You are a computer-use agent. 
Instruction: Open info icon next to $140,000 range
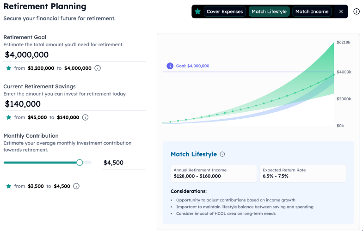click(x=86, y=117)
